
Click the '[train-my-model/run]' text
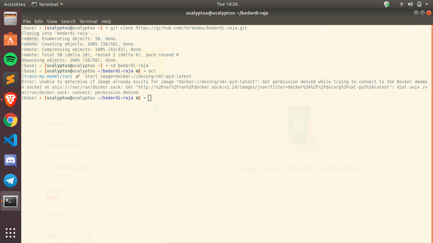coord(47,76)
